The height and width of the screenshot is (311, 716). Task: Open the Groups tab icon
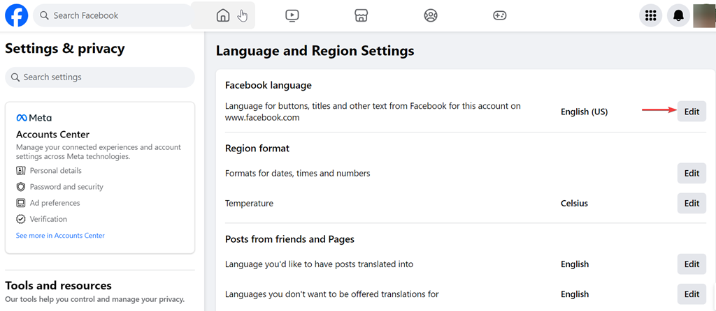click(x=431, y=15)
